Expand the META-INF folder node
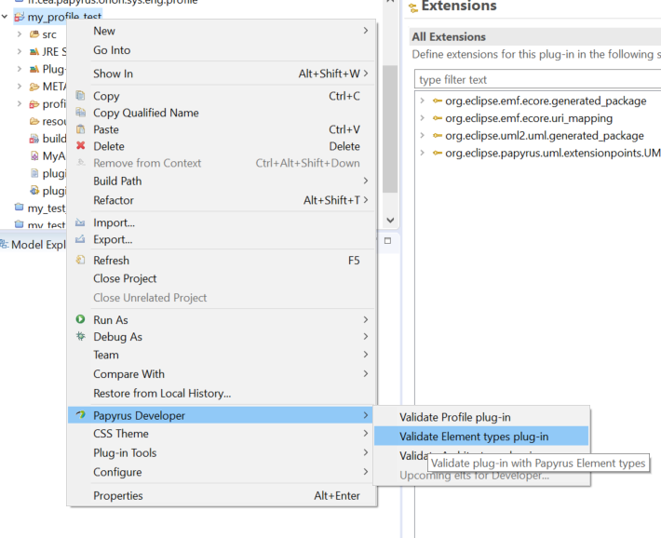This screenshot has height=538, width=661. point(20,87)
